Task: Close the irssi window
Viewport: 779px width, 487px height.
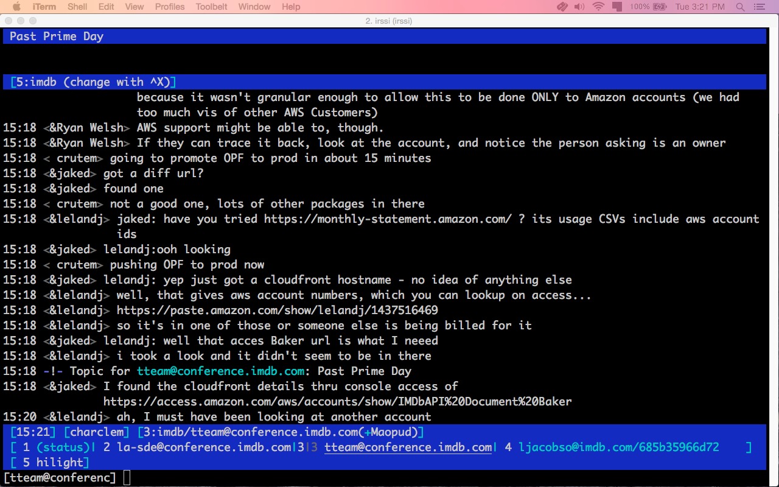Action: pos(8,21)
